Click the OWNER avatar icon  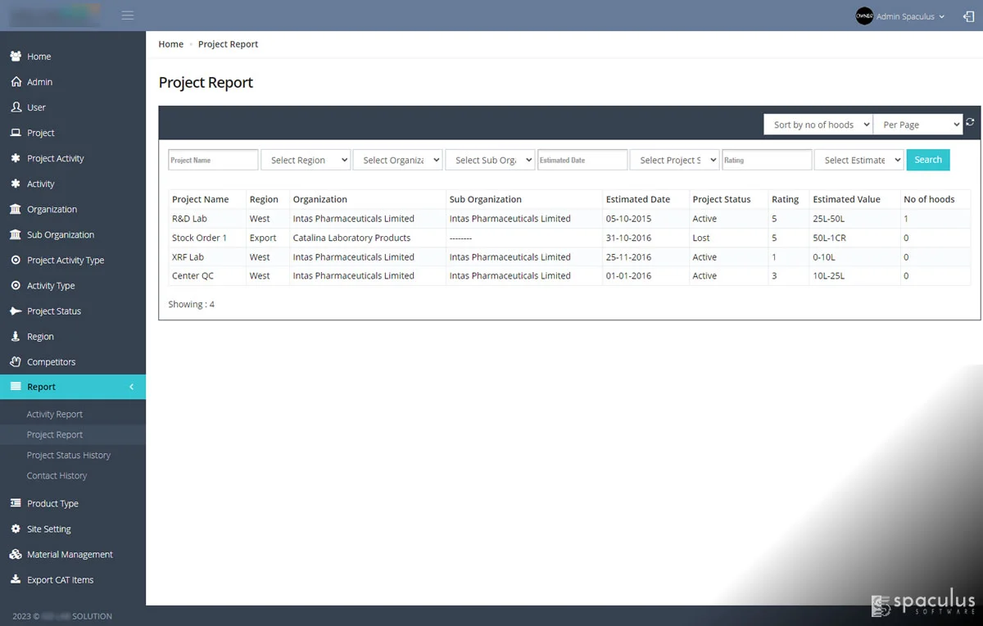coord(864,16)
